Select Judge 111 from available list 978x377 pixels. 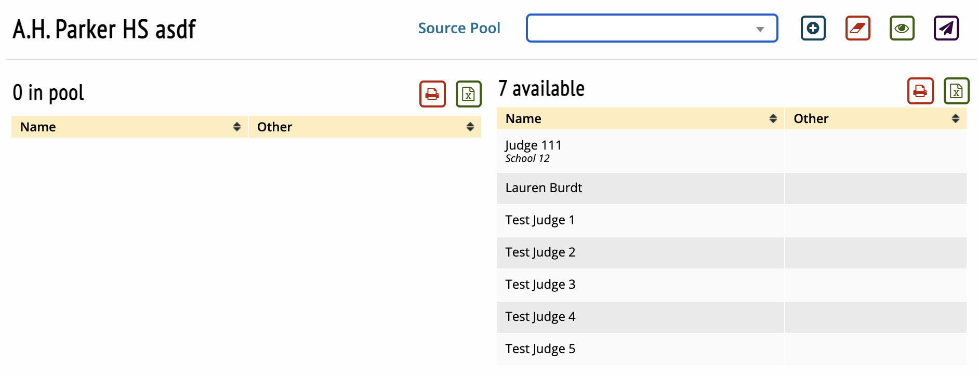(533, 151)
